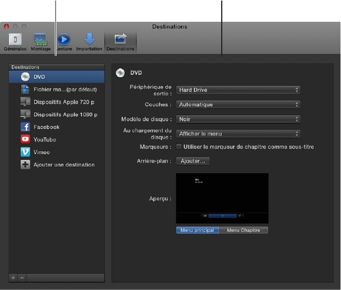
Task: Open Au chargement du disque dropdown
Action: coord(238,134)
